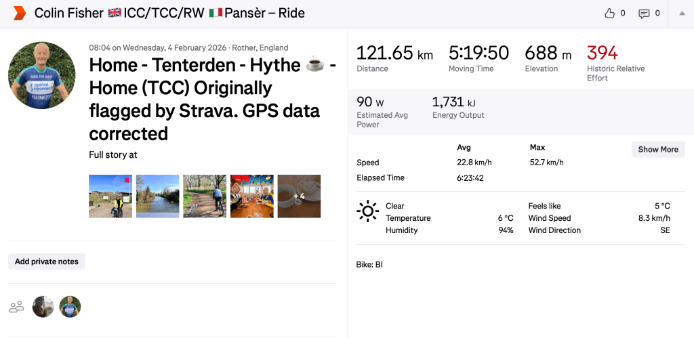The width and height of the screenshot is (694, 338).
Task: Click the 121.65 km distance stat
Action: click(394, 53)
